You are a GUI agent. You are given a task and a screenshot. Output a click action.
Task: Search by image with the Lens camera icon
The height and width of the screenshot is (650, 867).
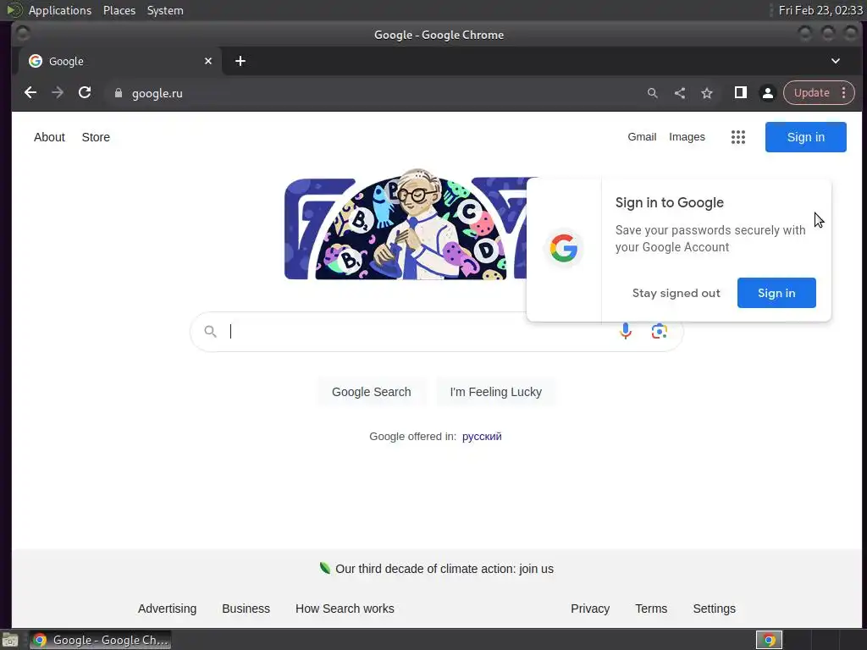coord(659,331)
